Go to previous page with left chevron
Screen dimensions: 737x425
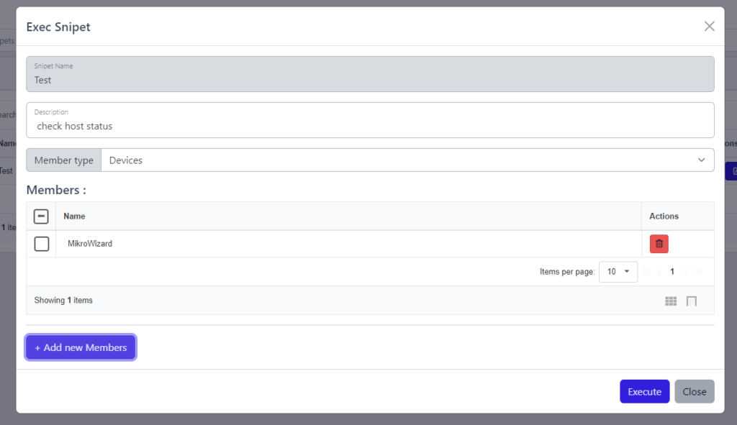tap(659, 271)
